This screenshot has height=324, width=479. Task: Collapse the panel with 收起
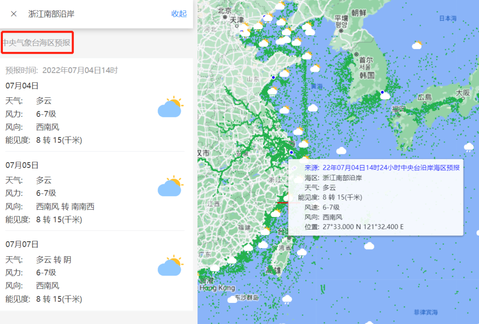click(179, 14)
